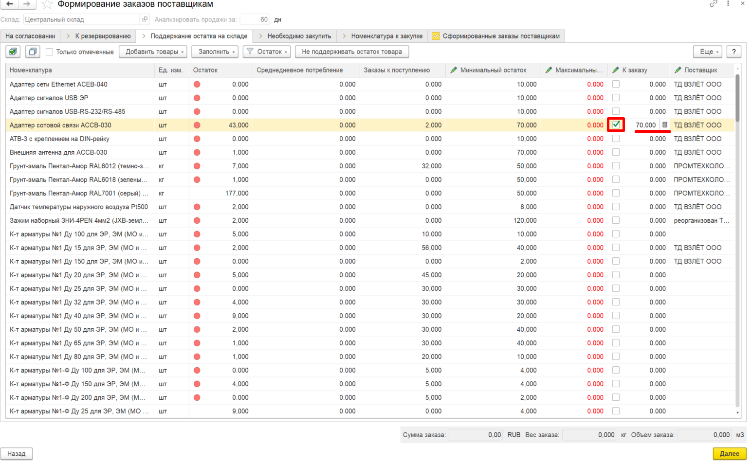Screen dimensions: 752x464
Task: Open the Еще dropdown menu
Action: 708,52
